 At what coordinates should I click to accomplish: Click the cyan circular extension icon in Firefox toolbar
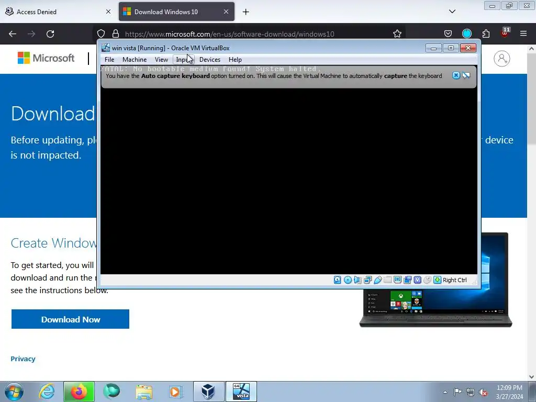(466, 34)
